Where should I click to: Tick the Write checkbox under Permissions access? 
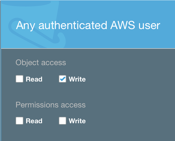(x=62, y=121)
